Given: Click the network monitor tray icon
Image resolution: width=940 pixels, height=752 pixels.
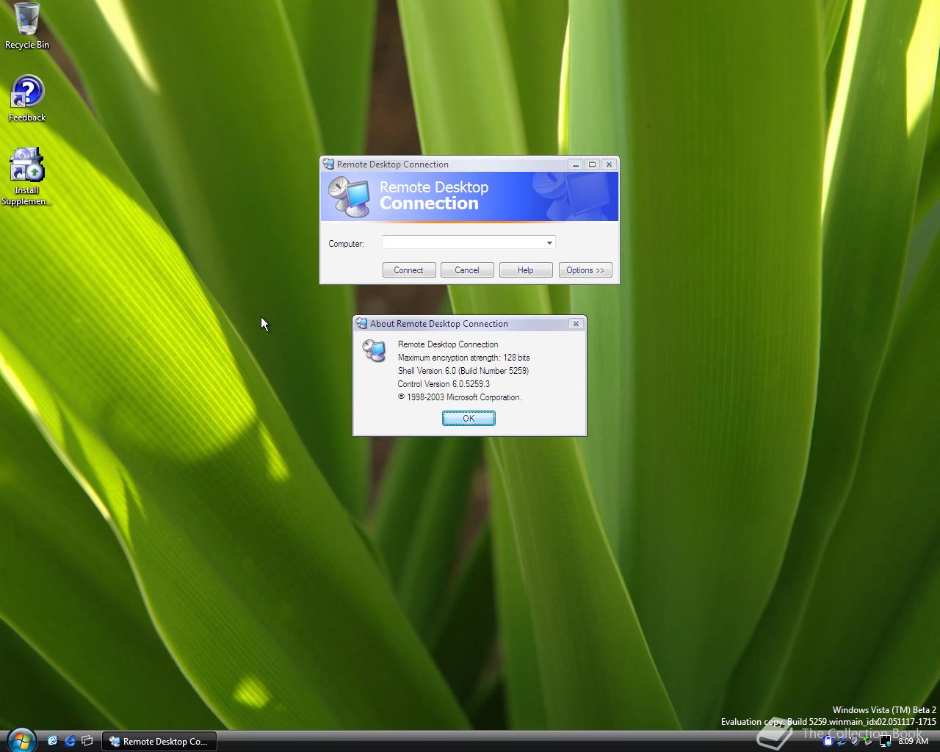Looking at the screenshot, I should pyautogui.click(x=885, y=741).
